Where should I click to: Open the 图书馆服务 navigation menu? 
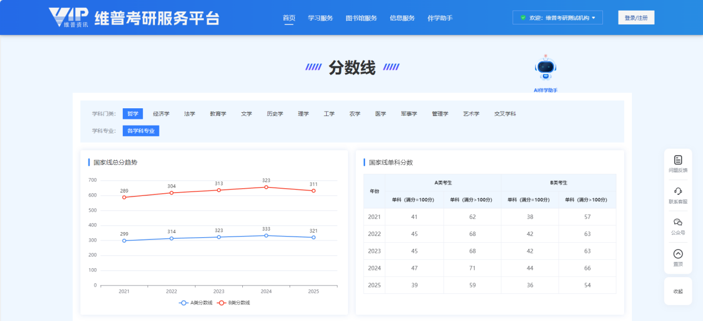tap(361, 18)
